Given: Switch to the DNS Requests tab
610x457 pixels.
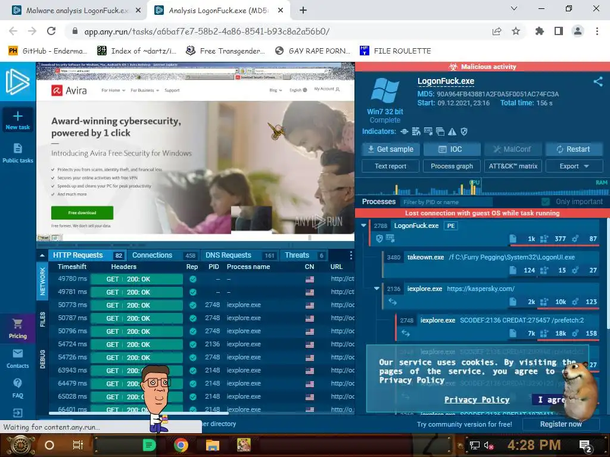Looking at the screenshot, I should [x=240, y=255].
